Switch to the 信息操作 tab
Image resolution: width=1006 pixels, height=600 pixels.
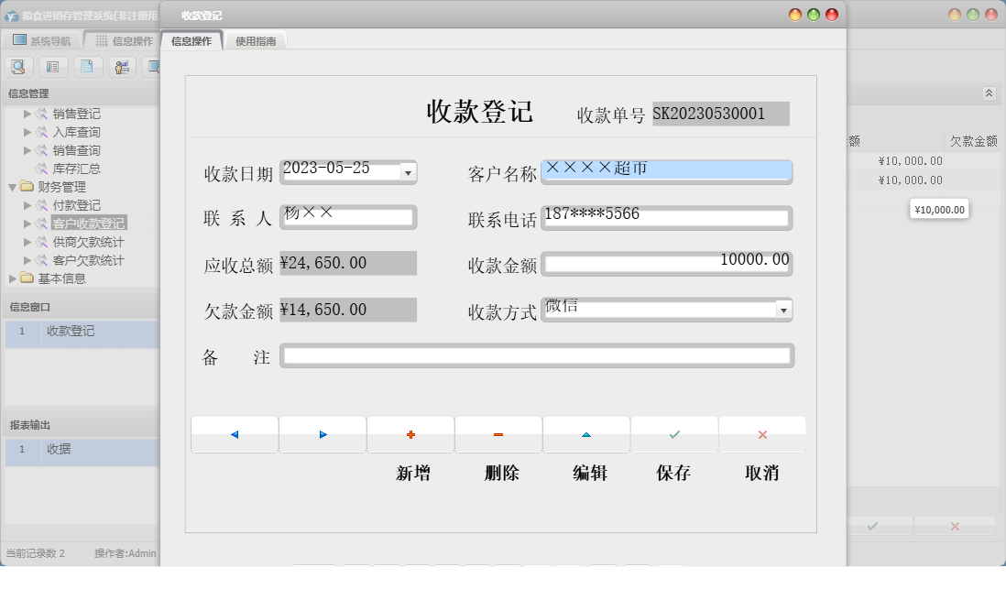coord(192,40)
